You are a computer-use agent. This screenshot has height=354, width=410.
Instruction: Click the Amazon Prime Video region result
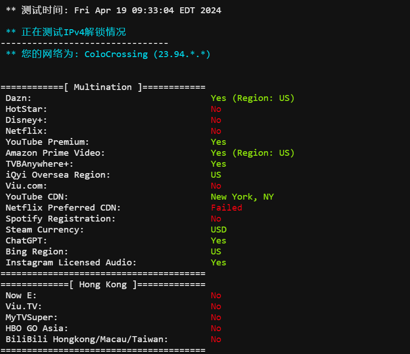[x=252, y=153]
